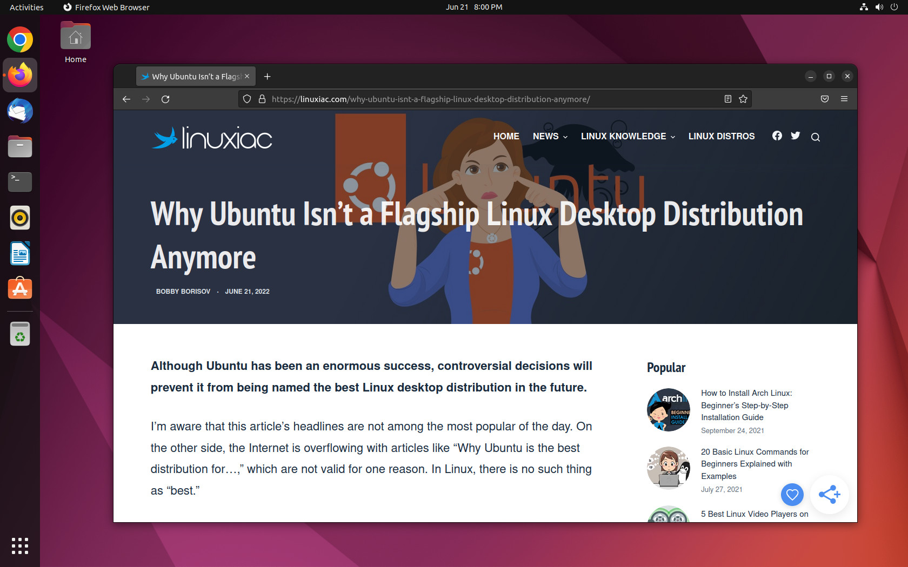This screenshot has height=567, width=908.
Task: Open the linuxiac Twitter icon
Action: click(x=796, y=136)
